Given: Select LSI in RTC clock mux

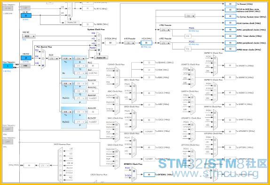Looking at the screenshot, I should [70, 16].
